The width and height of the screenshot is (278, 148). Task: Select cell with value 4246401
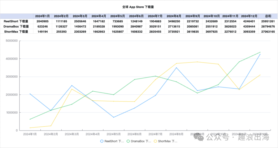click(249, 21)
